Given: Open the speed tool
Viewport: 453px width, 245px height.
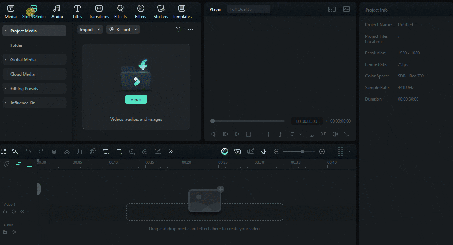Looking at the screenshot, I should tap(132, 152).
